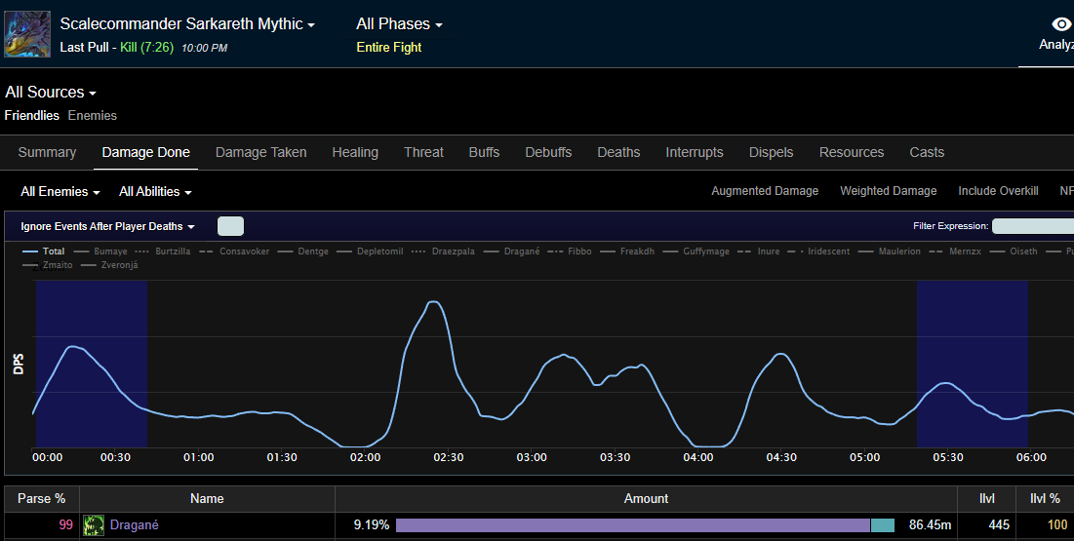Select Enemies source filter
This screenshot has height=541, width=1074.
pos(93,115)
